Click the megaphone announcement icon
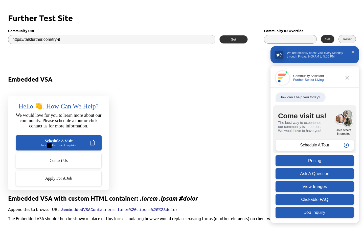 tap(279, 55)
